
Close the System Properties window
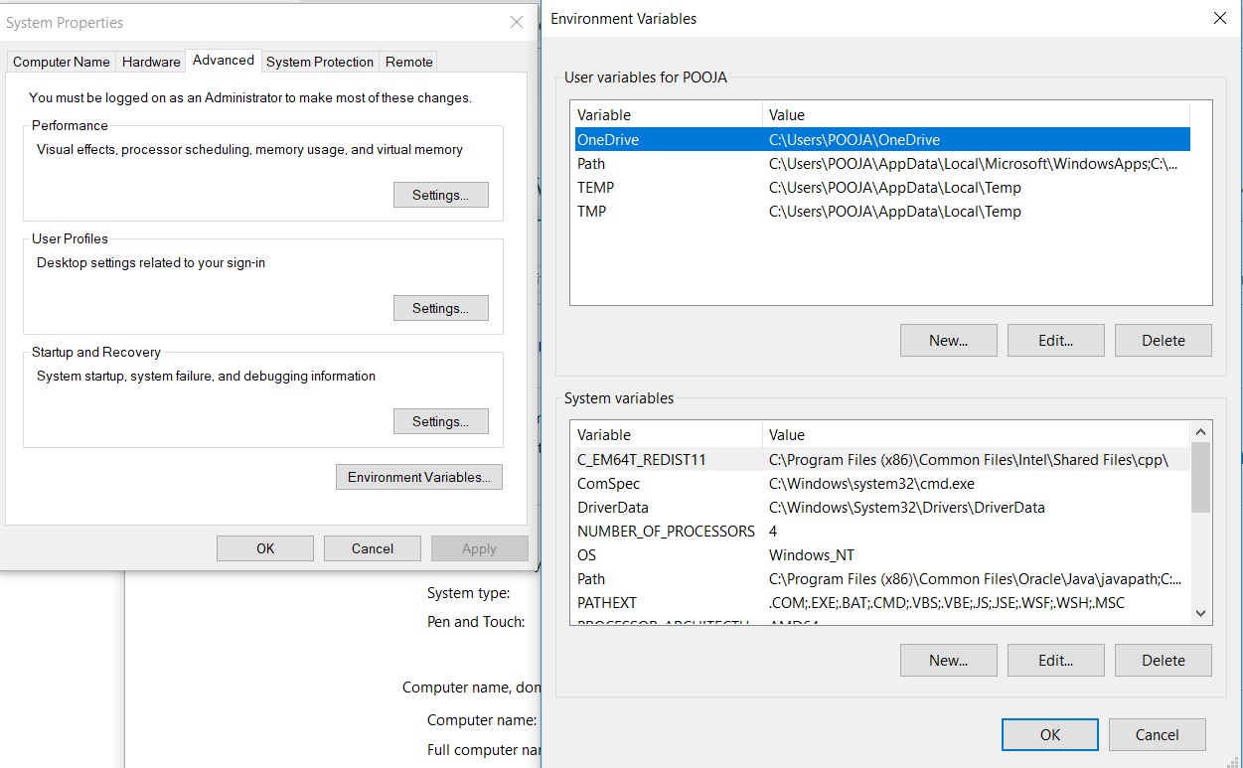point(517,22)
